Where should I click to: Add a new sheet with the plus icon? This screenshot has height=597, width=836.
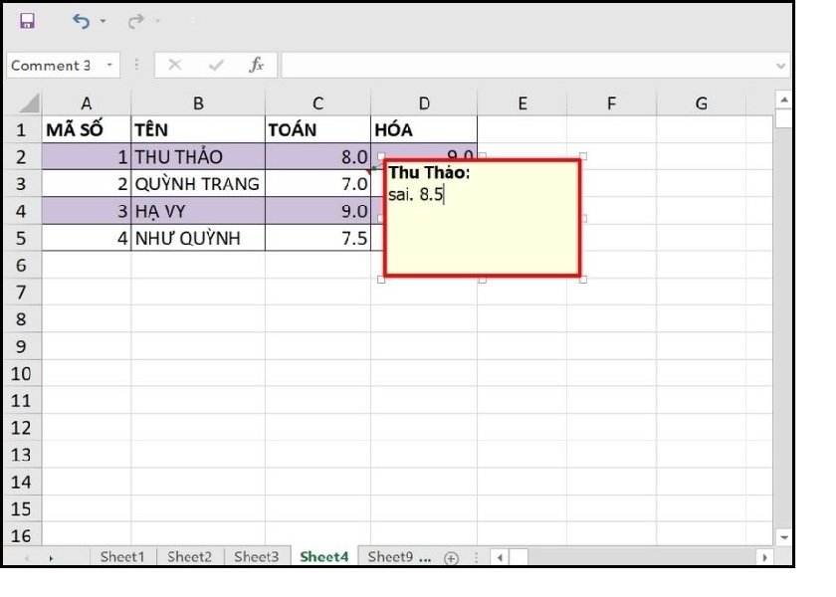pyautogui.click(x=451, y=557)
